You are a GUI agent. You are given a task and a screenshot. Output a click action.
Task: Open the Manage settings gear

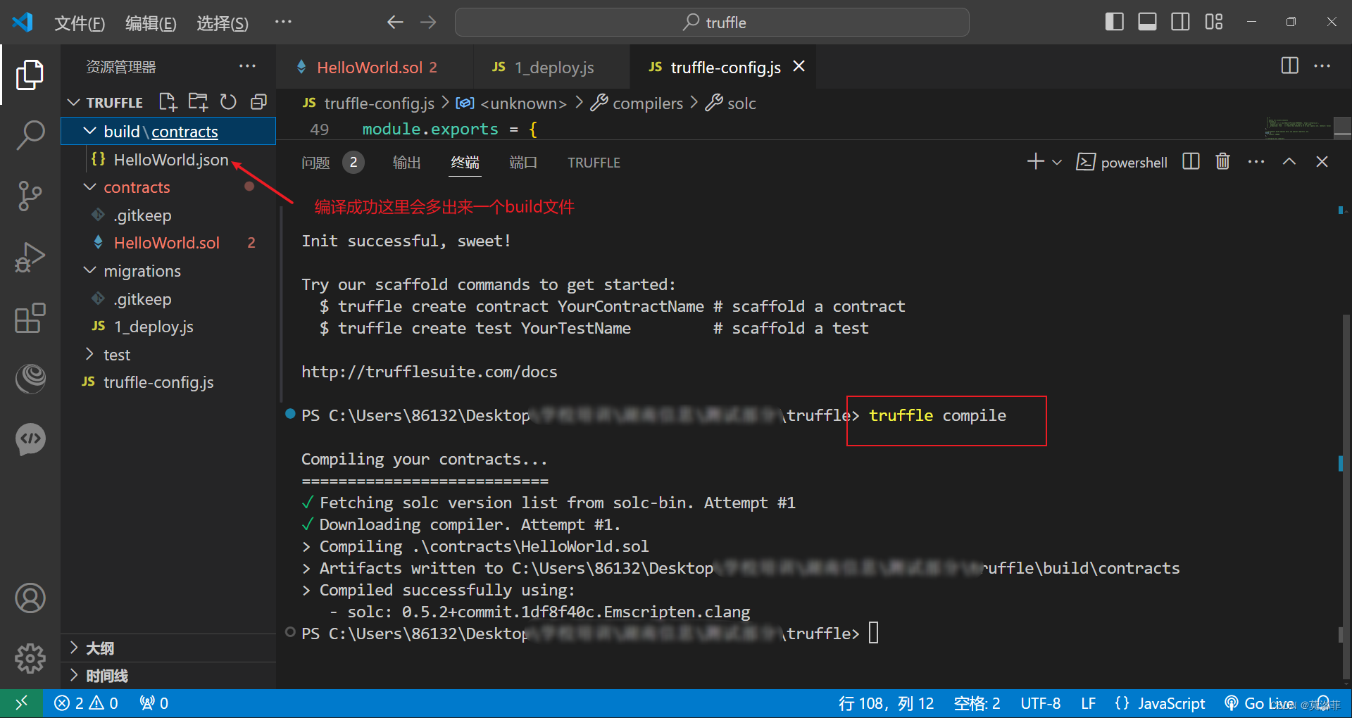pyautogui.click(x=30, y=659)
